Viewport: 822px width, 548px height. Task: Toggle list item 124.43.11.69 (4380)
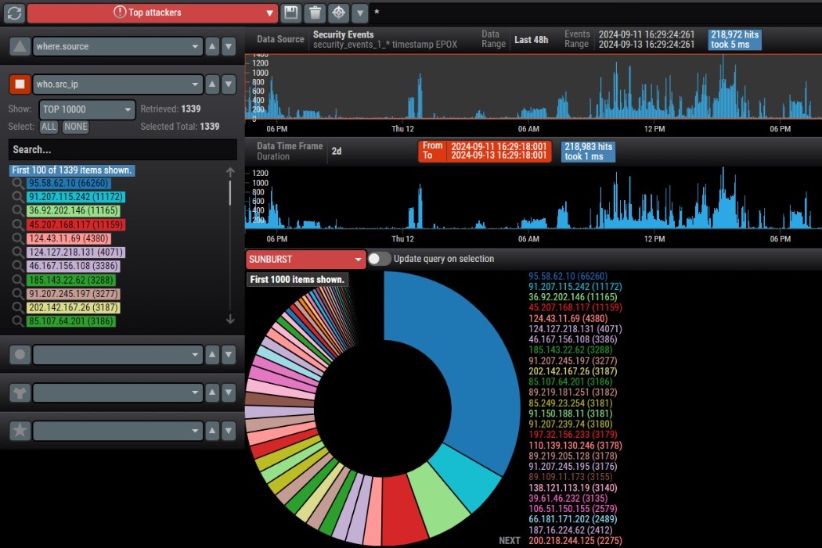click(x=69, y=238)
